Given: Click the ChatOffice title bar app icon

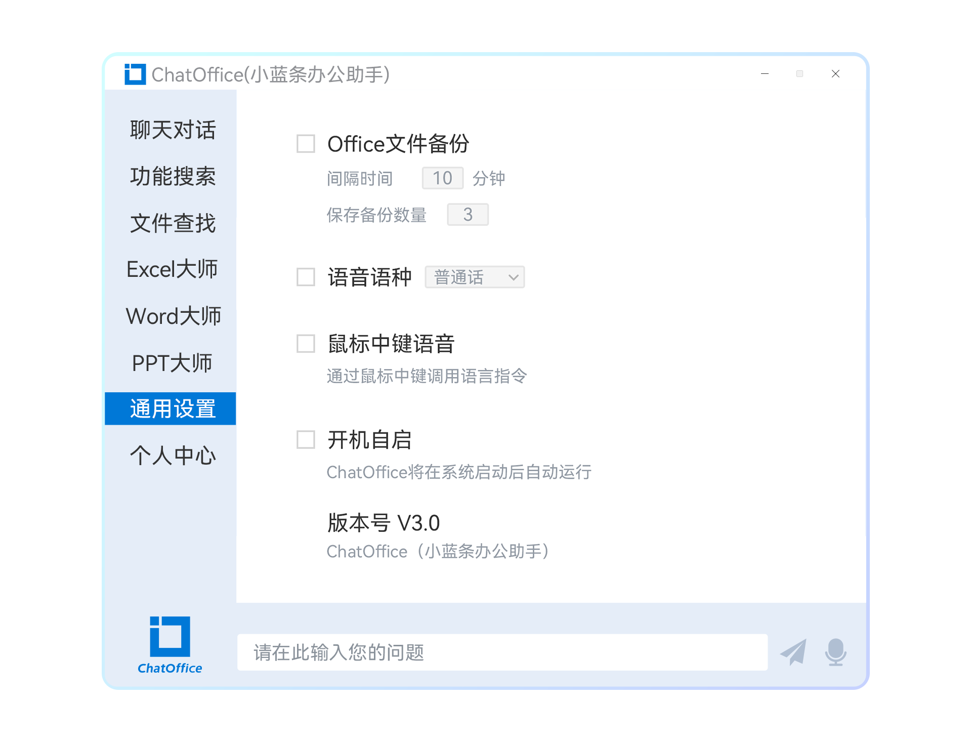Looking at the screenshot, I should [135, 74].
